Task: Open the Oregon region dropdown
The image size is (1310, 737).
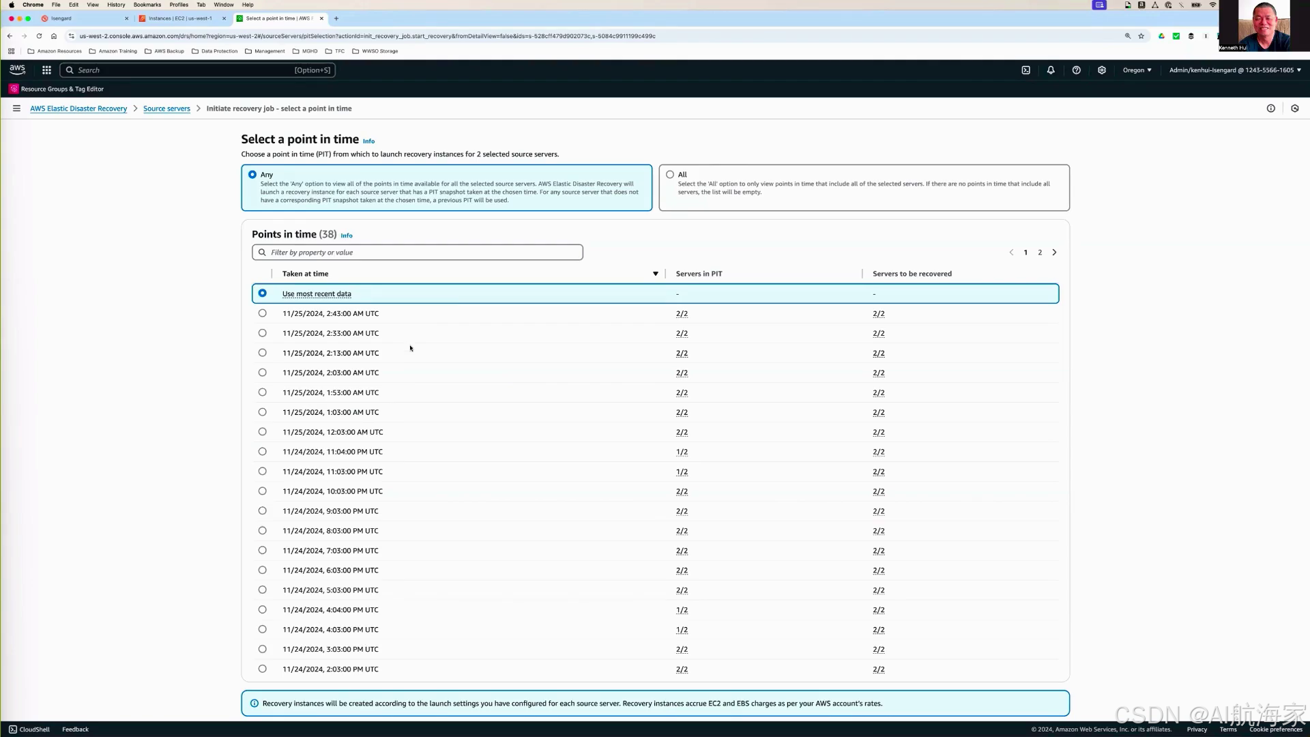Action: click(x=1137, y=70)
